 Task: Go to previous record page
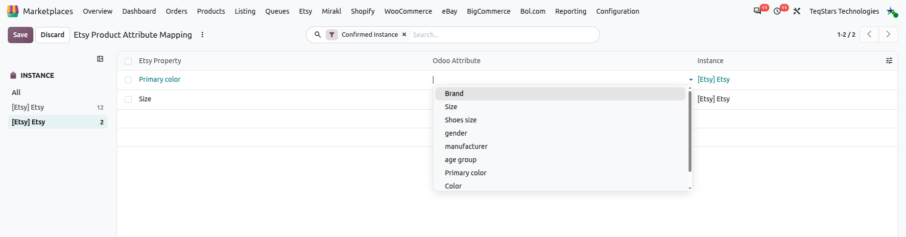point(869,34)
